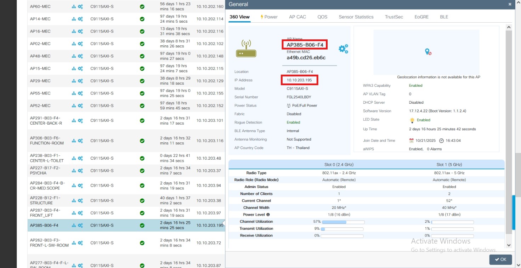Close the General dialog with the X
Screen dimensions: 521x268
(x=510, y=4)
